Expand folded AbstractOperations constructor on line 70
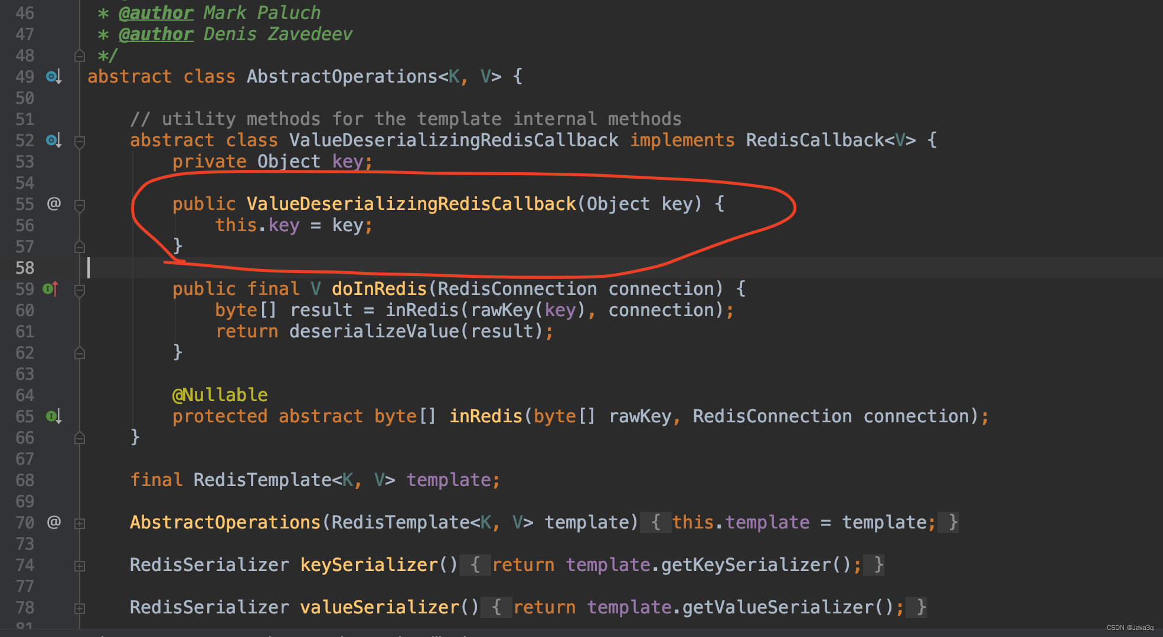Image resolution: width=1163 pixels, height=637 pixels. [80, 523]
